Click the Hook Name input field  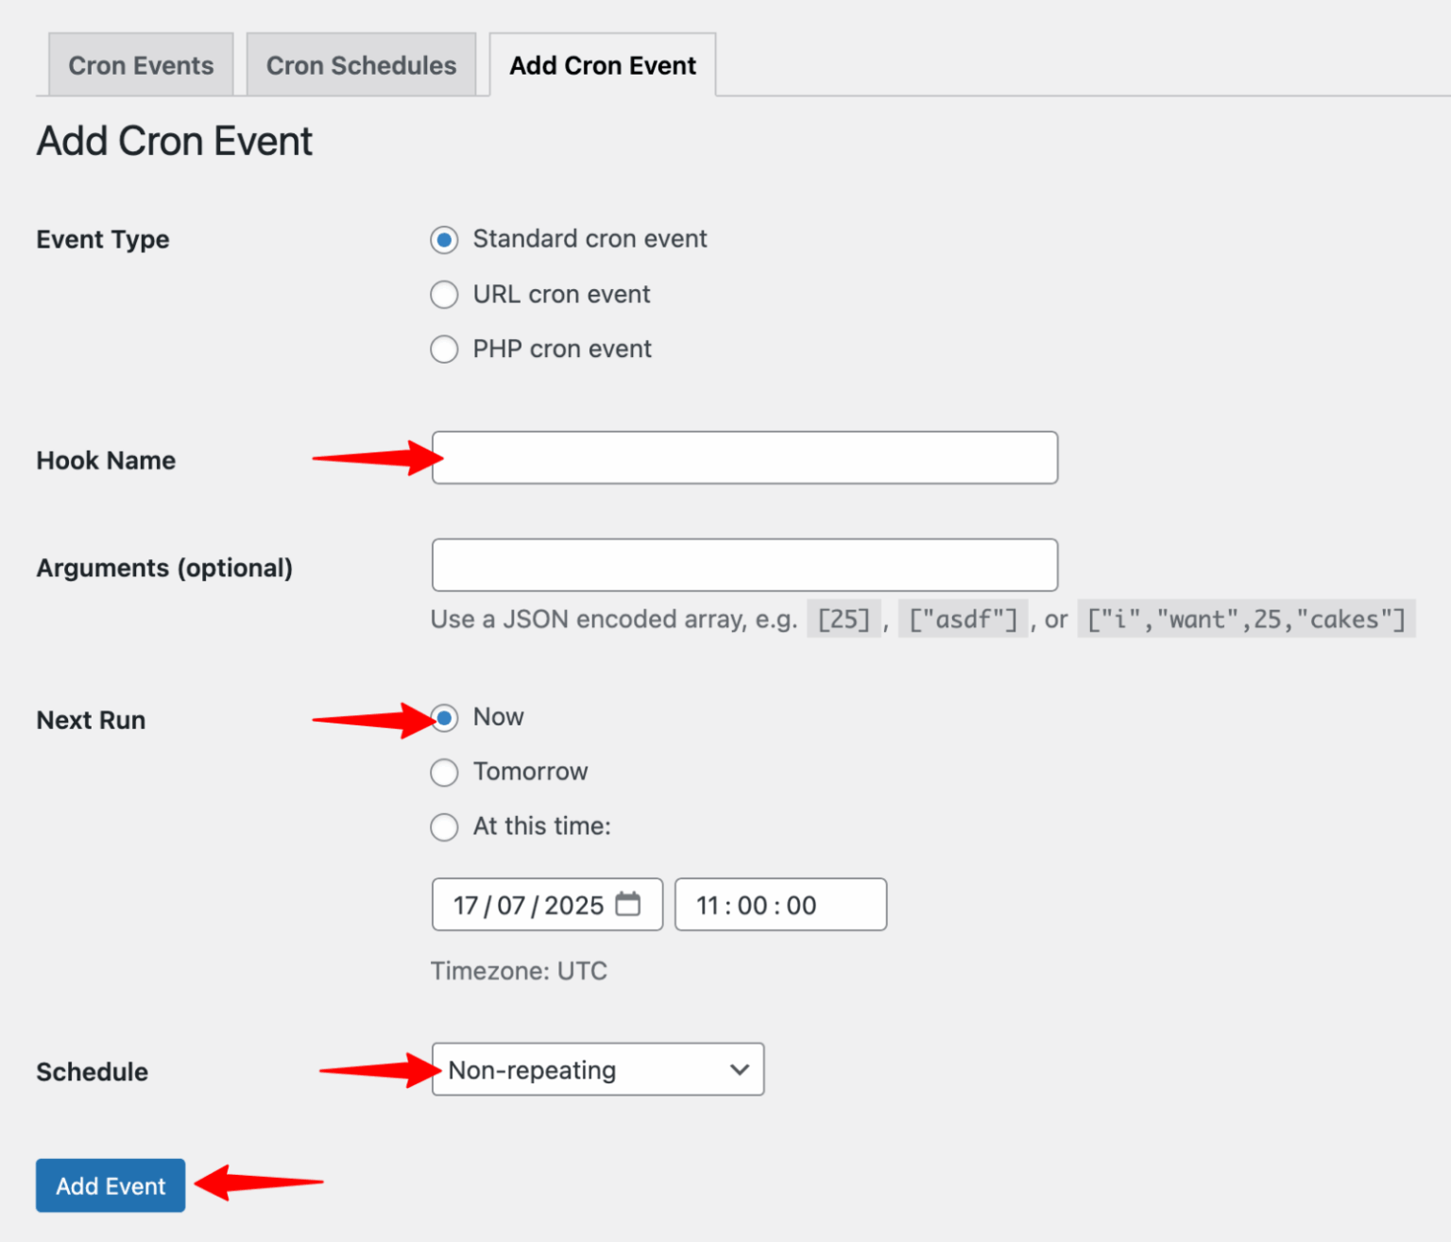tap(744, 457)
